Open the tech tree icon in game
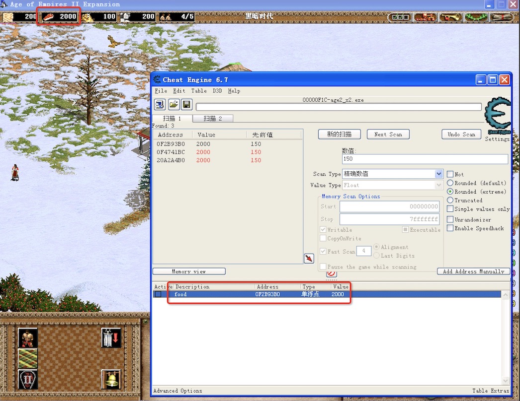The image size is (520, 401). (425, 17)
